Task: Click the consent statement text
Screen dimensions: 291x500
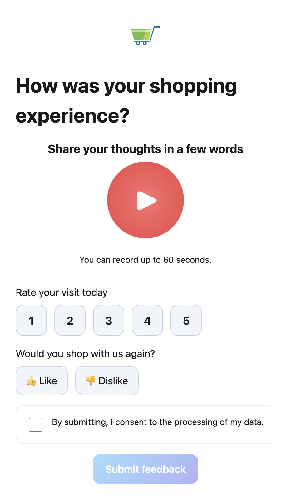Action: coord(158,422)
